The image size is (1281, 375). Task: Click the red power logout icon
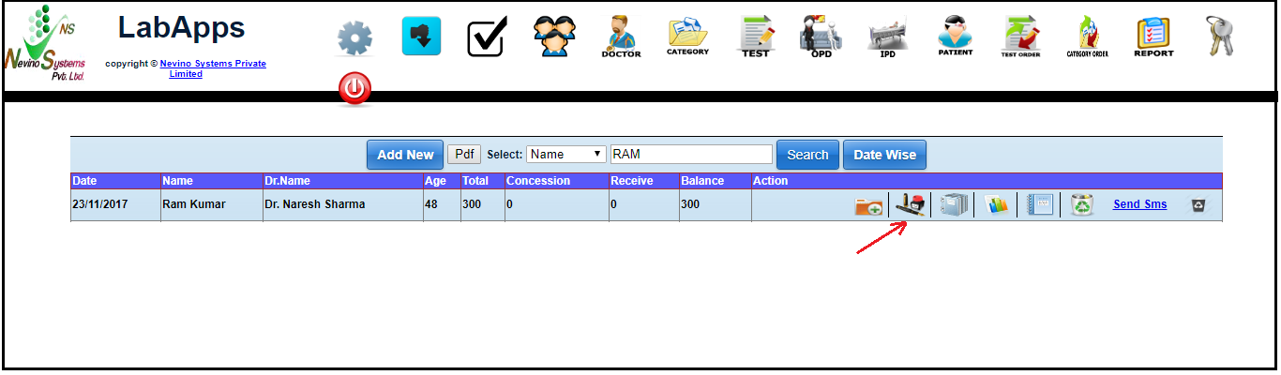click(354, 89)
